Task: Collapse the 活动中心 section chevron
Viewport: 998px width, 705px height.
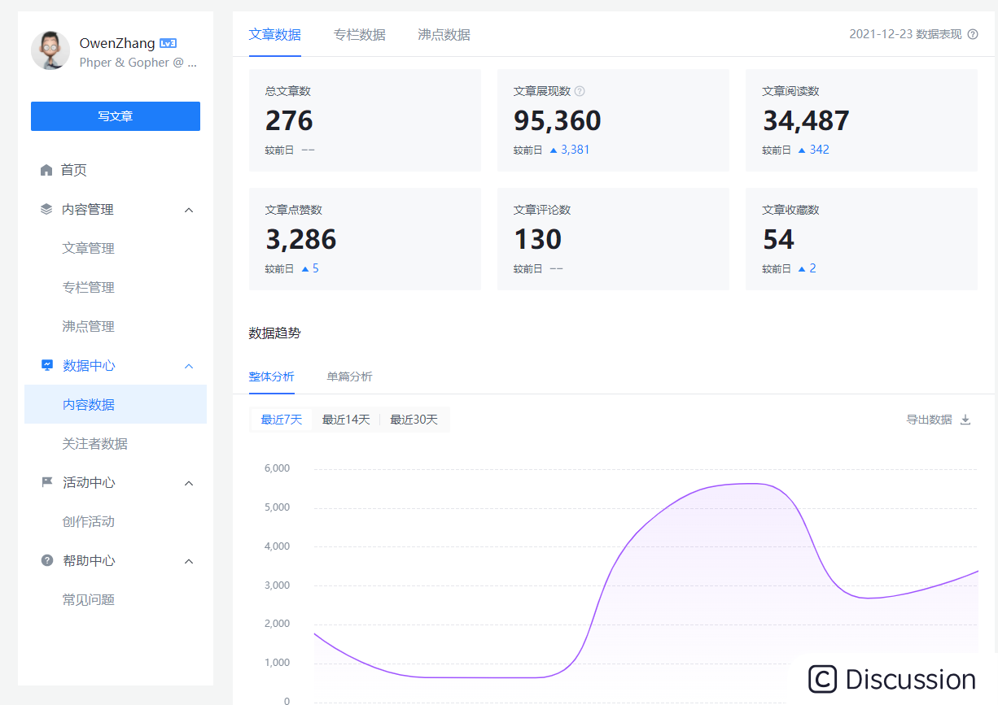Action: coord(189,483)
